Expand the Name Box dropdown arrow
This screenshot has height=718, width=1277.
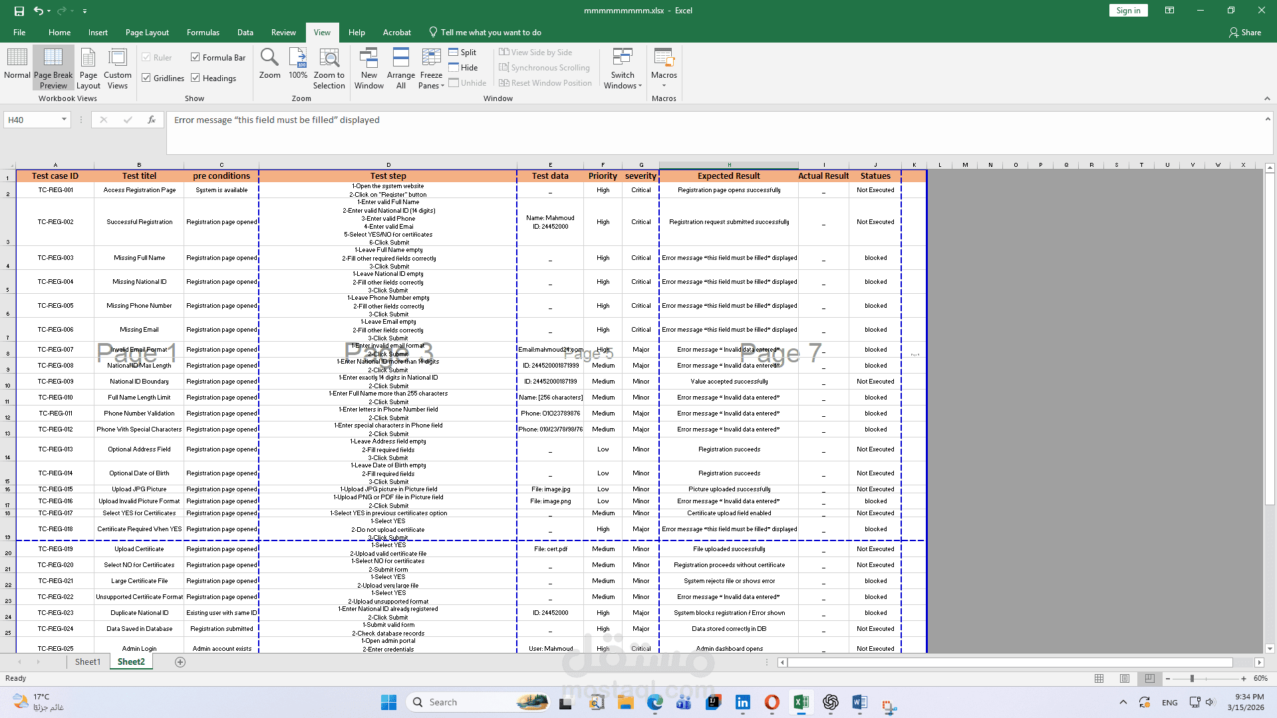click(x=64, y=120)
